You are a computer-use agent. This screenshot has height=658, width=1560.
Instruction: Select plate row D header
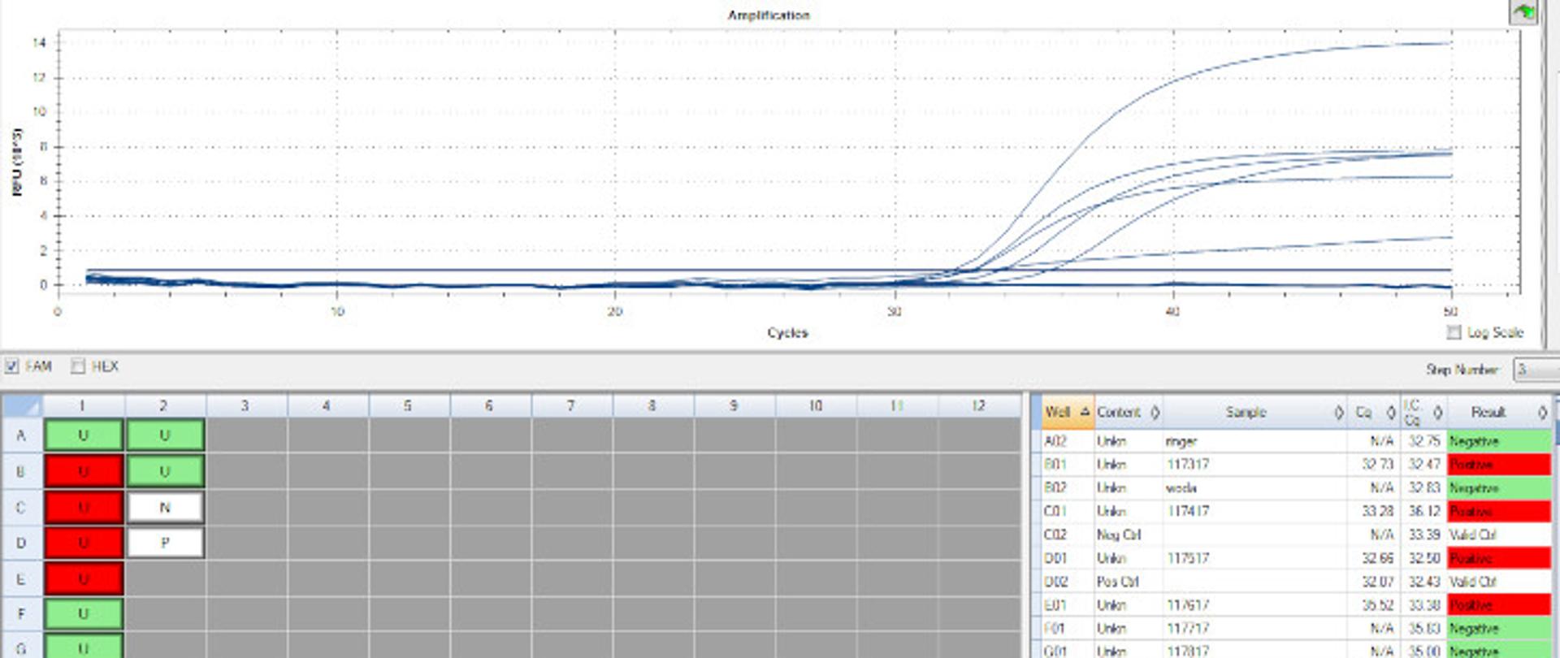coord(22,543)
